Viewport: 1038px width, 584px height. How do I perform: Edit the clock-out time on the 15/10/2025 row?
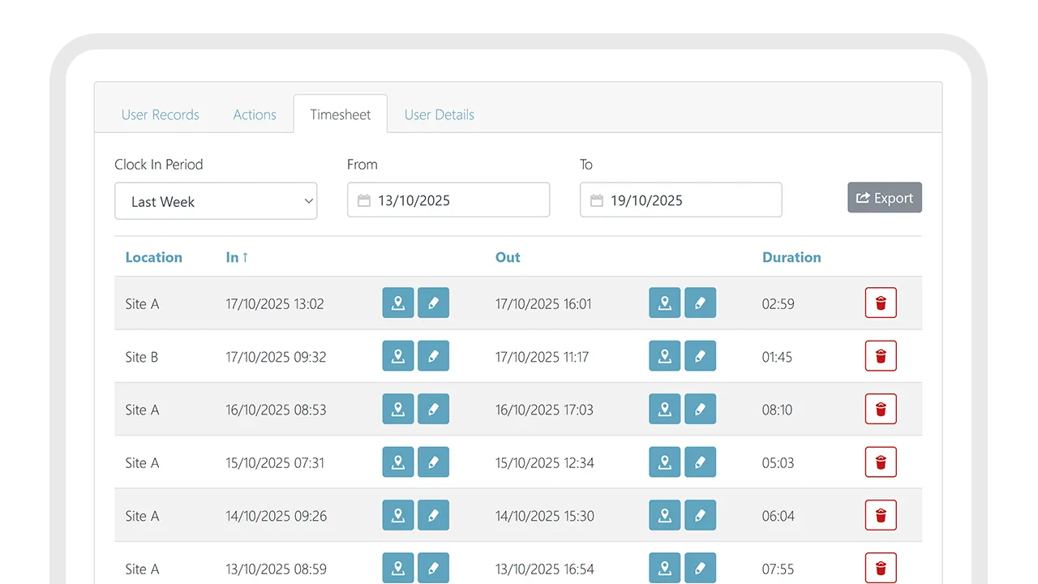coord(700,462)
